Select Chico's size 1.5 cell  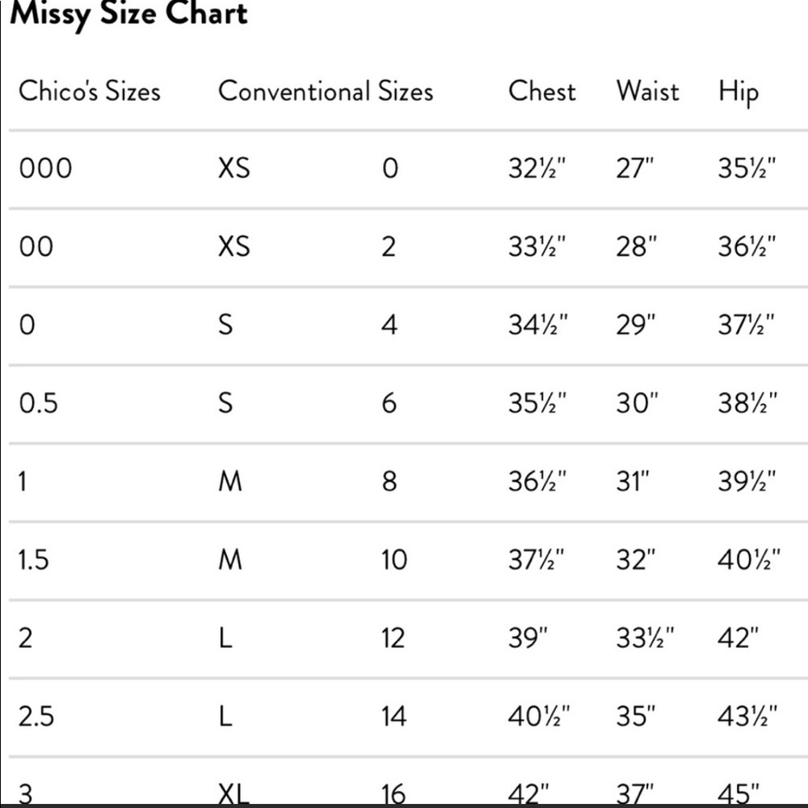tap(34, 559)
